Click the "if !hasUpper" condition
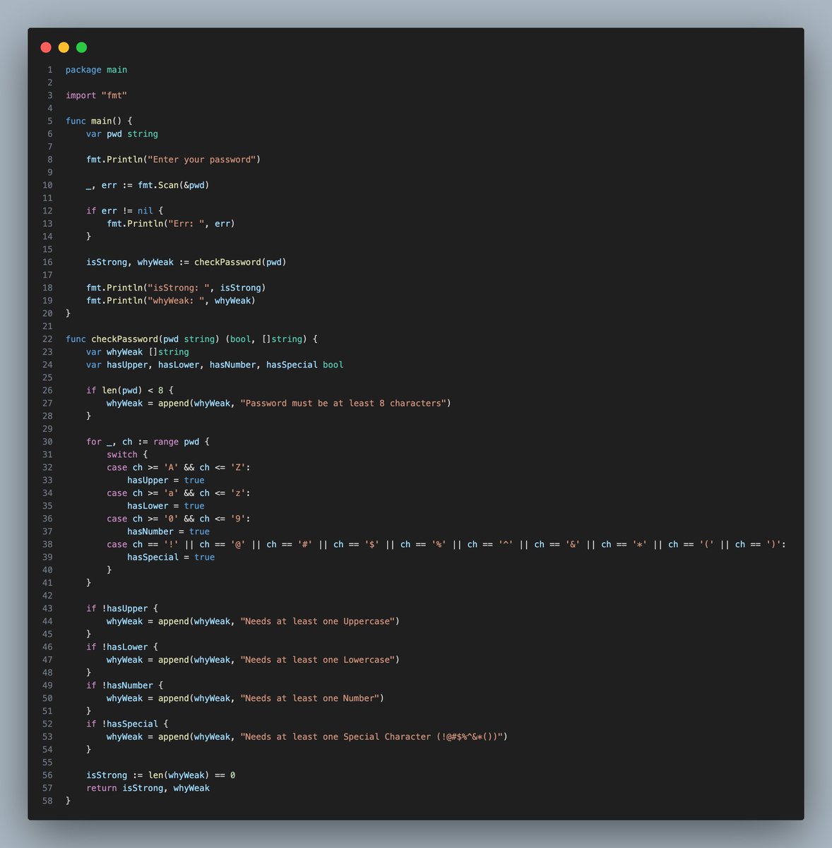Screen dimensions: 832x848 [117, 608]
